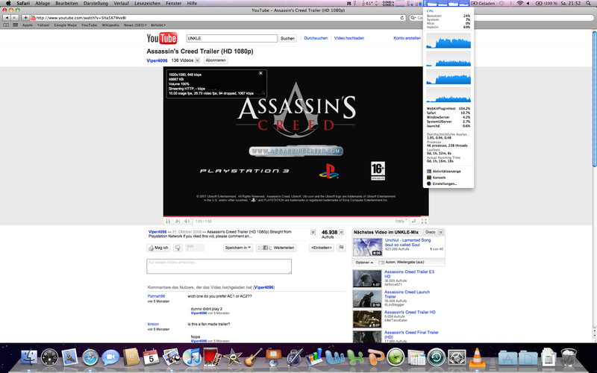Pause the video with the player's pause button
The width and height of the screenshot is (597, 373).
168,221
